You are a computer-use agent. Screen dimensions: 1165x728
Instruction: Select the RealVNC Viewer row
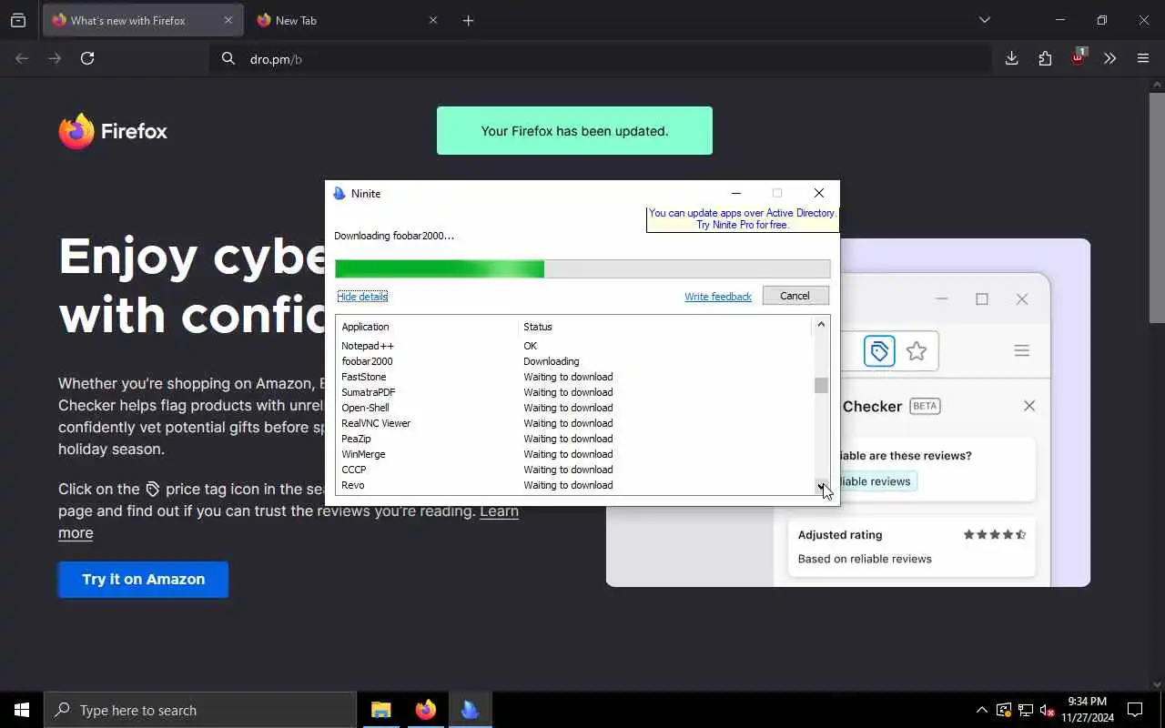pyautogui.click(x=573, y=423)
